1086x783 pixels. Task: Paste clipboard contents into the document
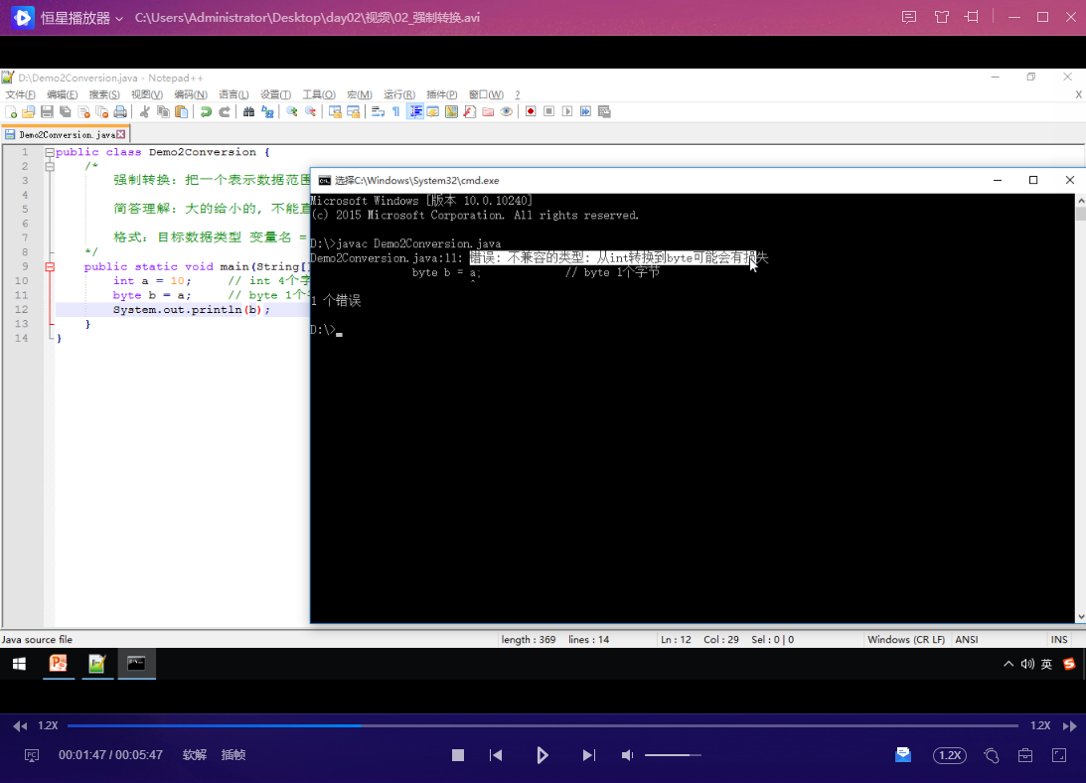(x=182, y=110)
